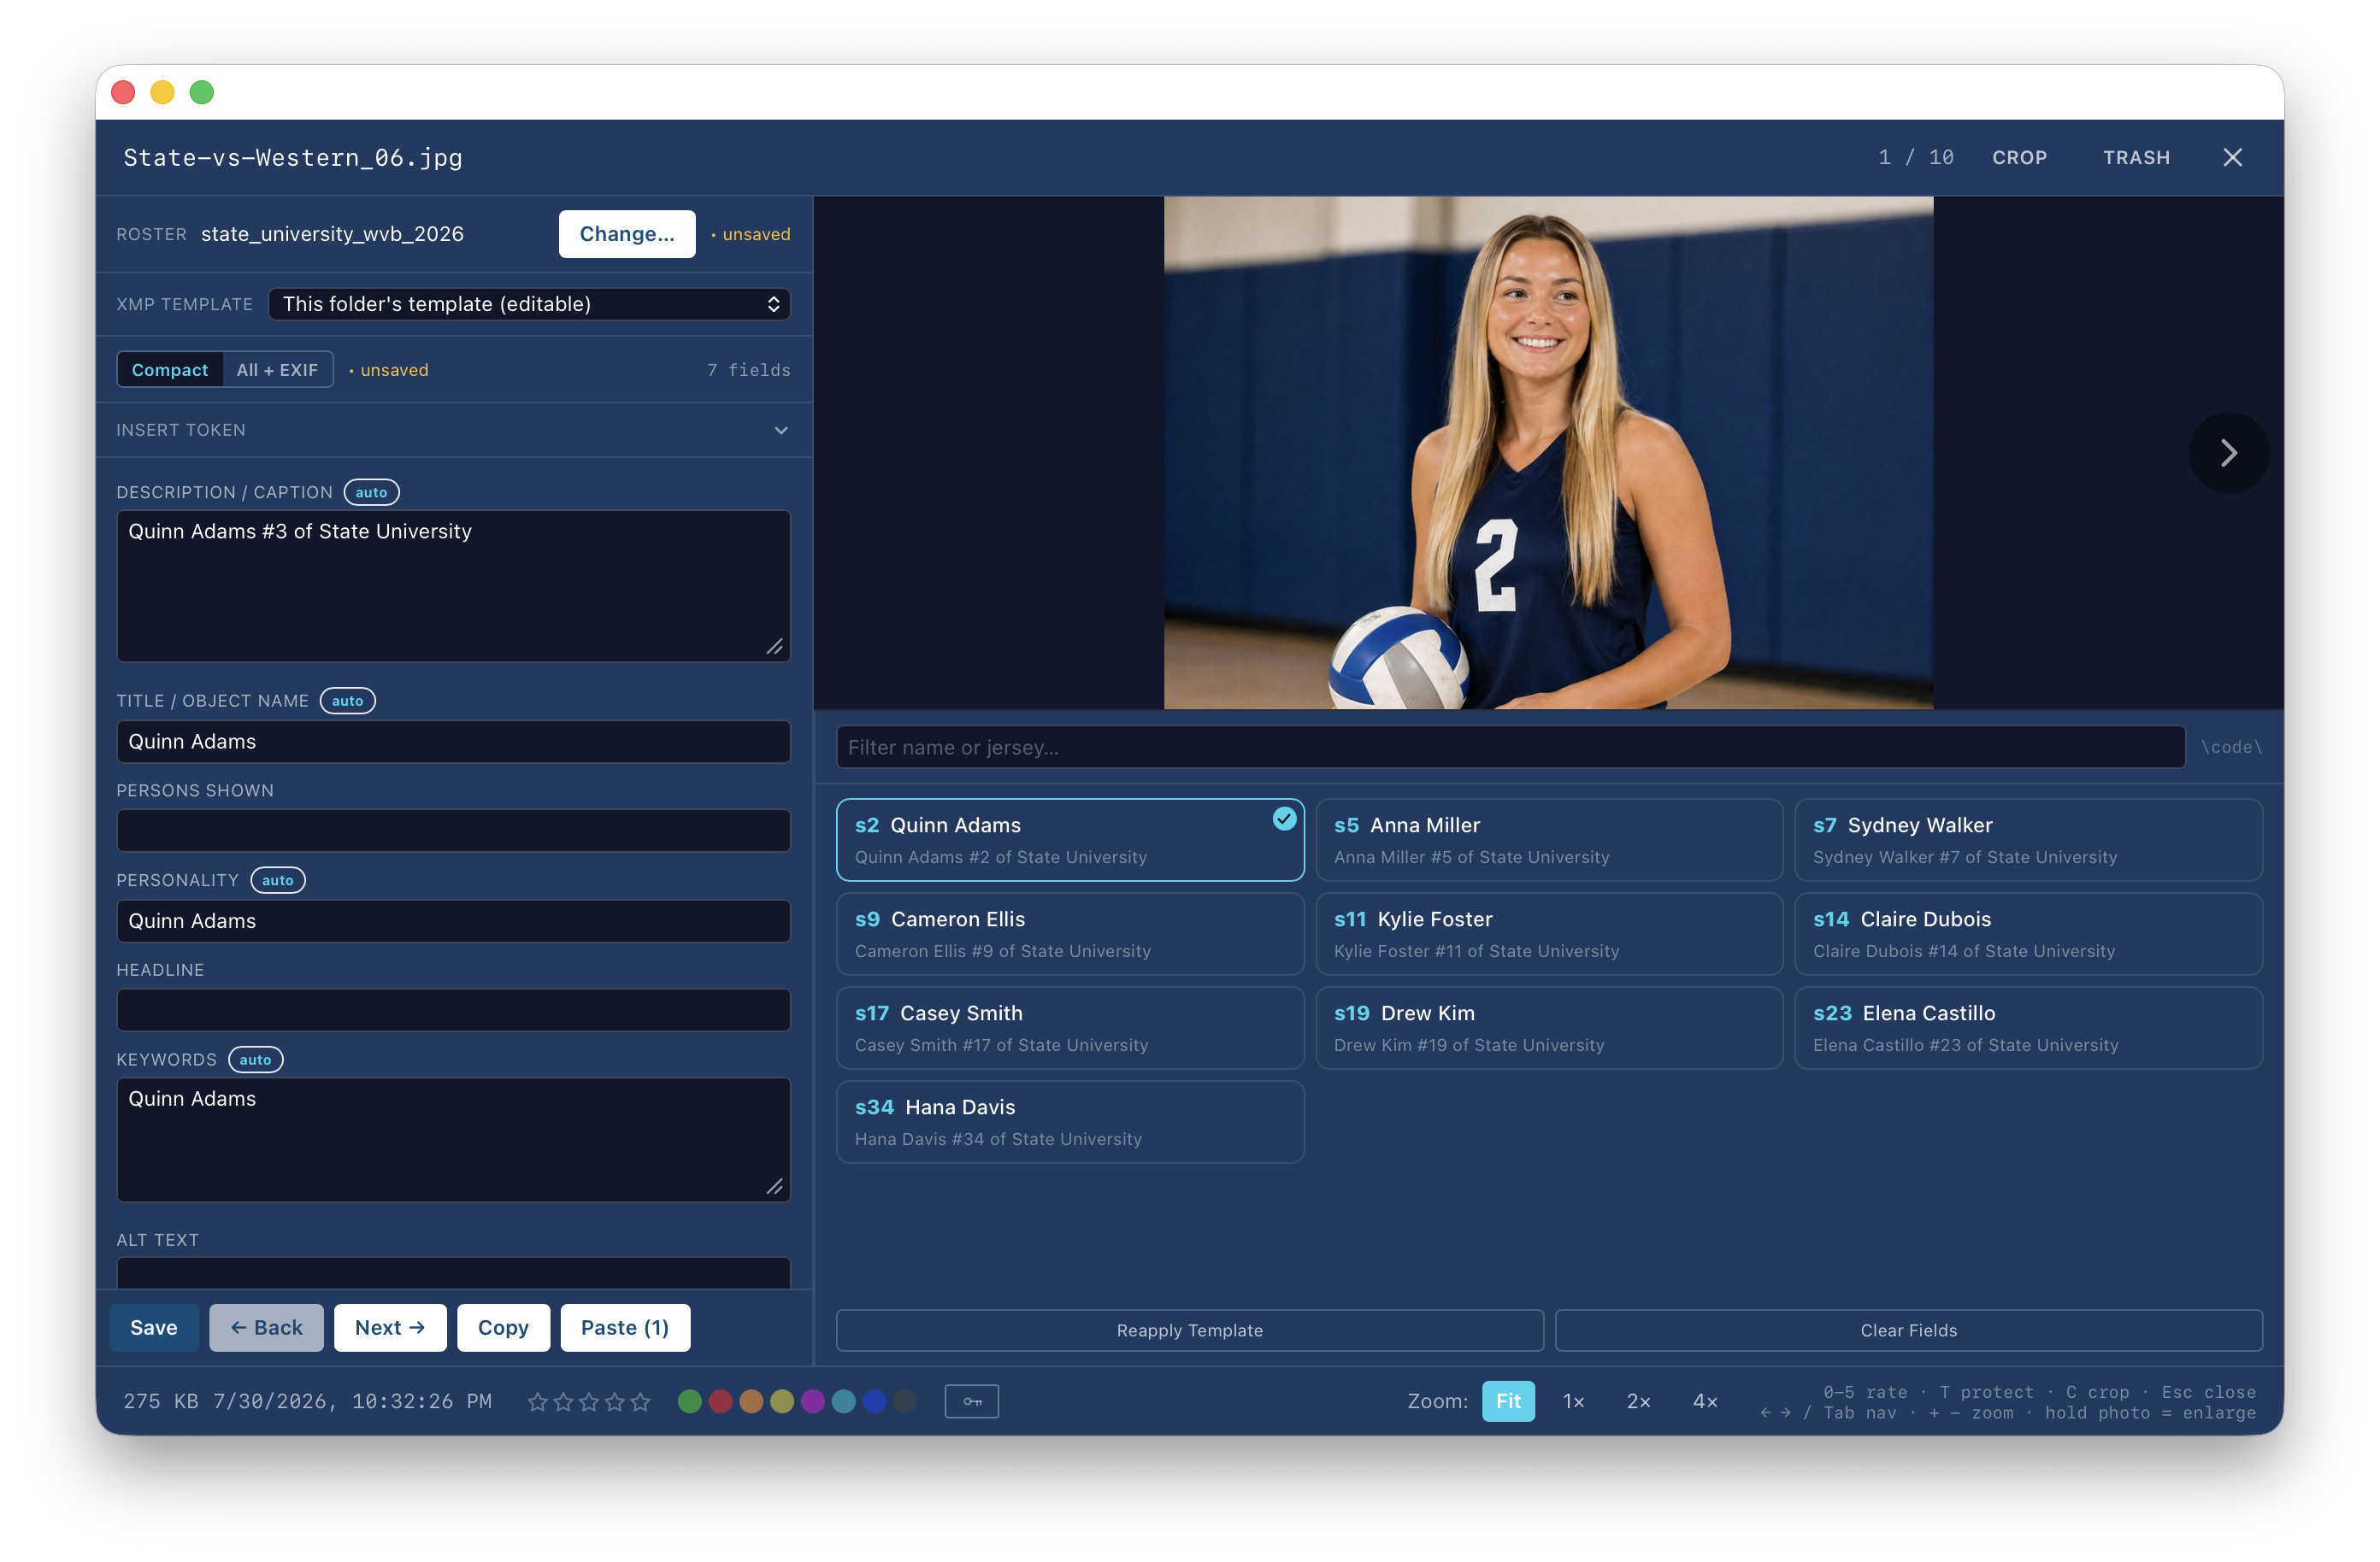2380x1562 pixels.
Task: Go Back to previous photo
Action: pos(266,1327)
